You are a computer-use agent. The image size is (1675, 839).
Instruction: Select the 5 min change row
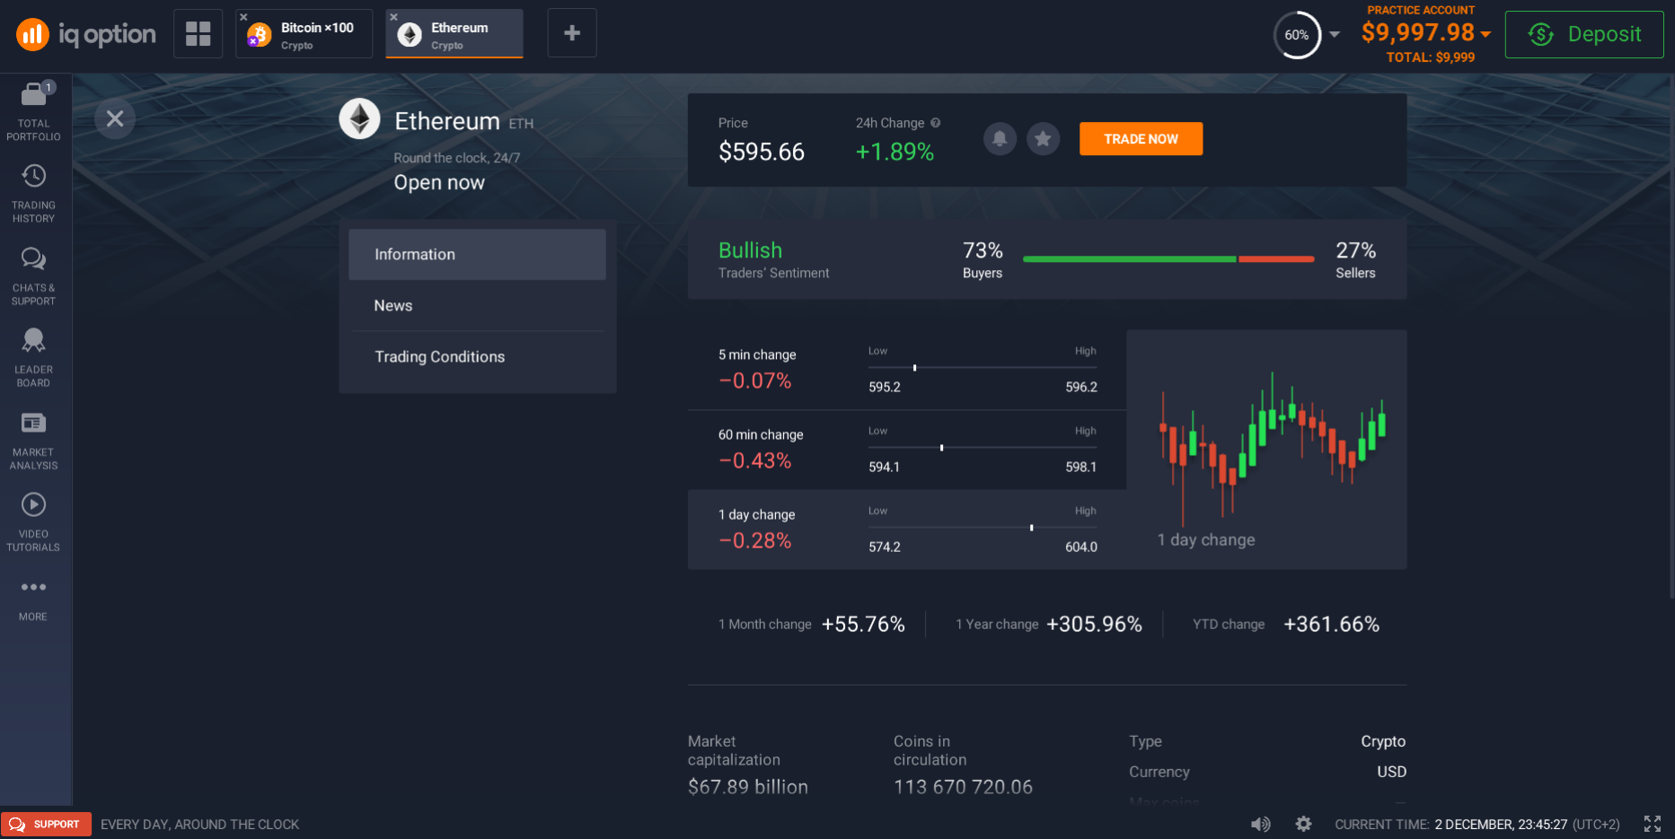coord(906,370)
